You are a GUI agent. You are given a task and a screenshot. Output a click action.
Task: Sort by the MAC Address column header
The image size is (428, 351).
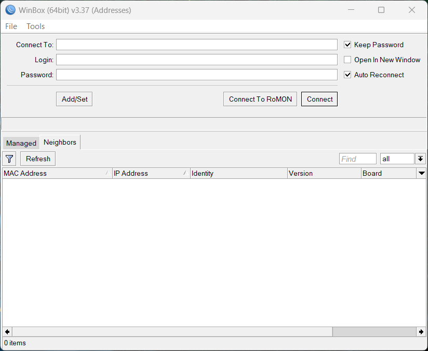click(x=57, y=173)
